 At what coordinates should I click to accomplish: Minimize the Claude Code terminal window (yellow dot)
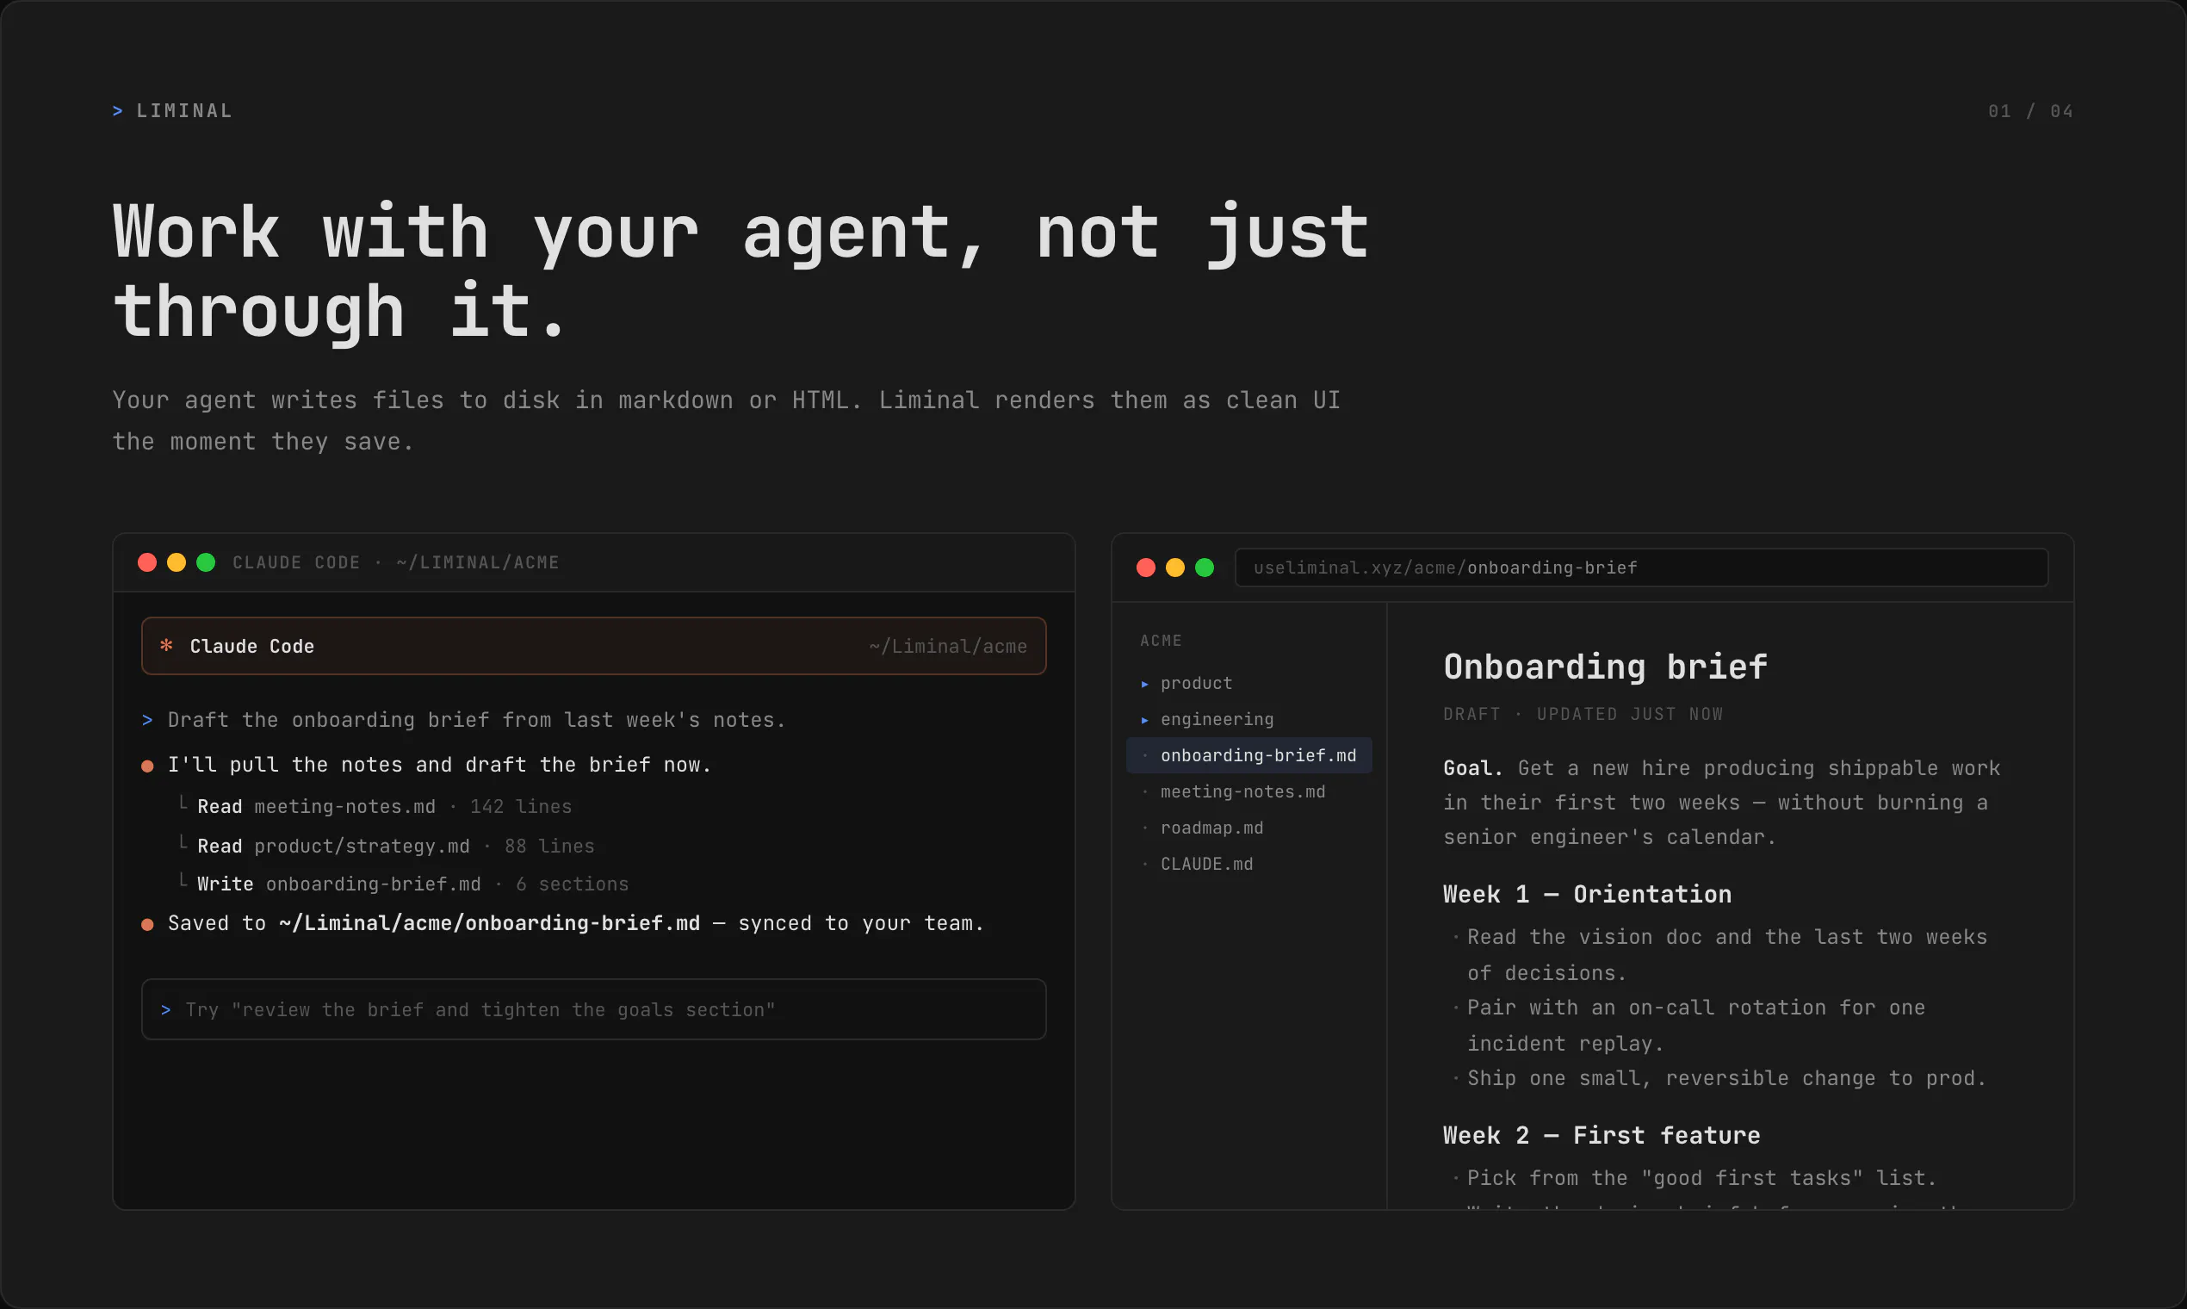(x=177, y=562)
